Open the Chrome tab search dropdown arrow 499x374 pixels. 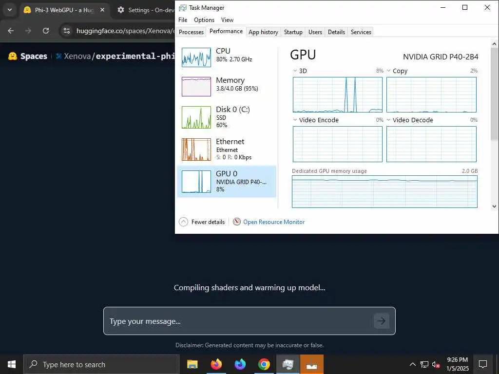tap(10, 10)
